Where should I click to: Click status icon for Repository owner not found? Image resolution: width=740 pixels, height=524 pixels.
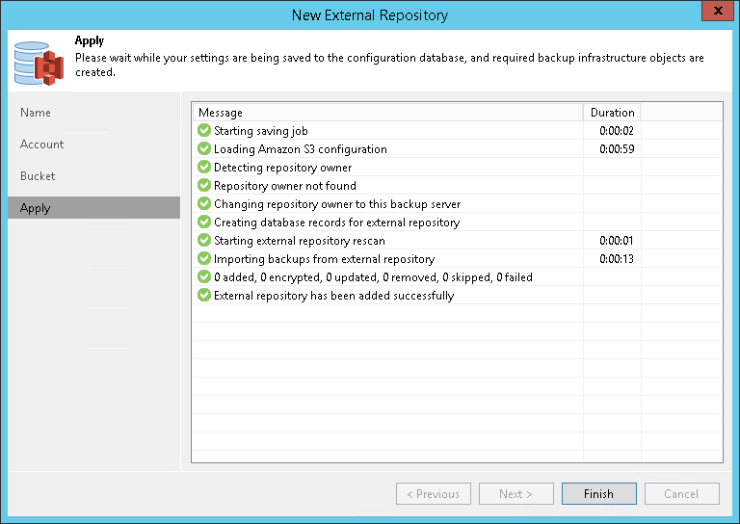tap(204, 186)
